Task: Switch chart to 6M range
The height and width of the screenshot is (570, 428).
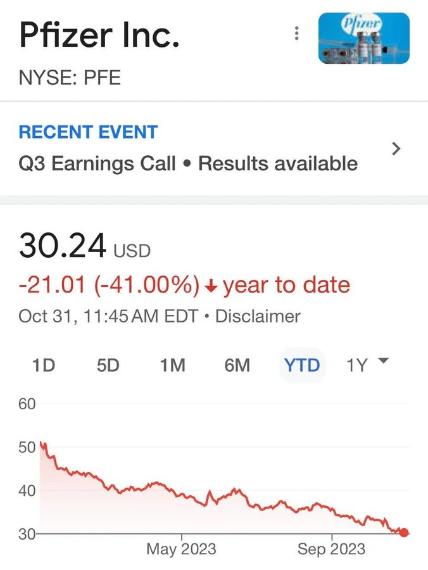Action: tap(237, 365)
